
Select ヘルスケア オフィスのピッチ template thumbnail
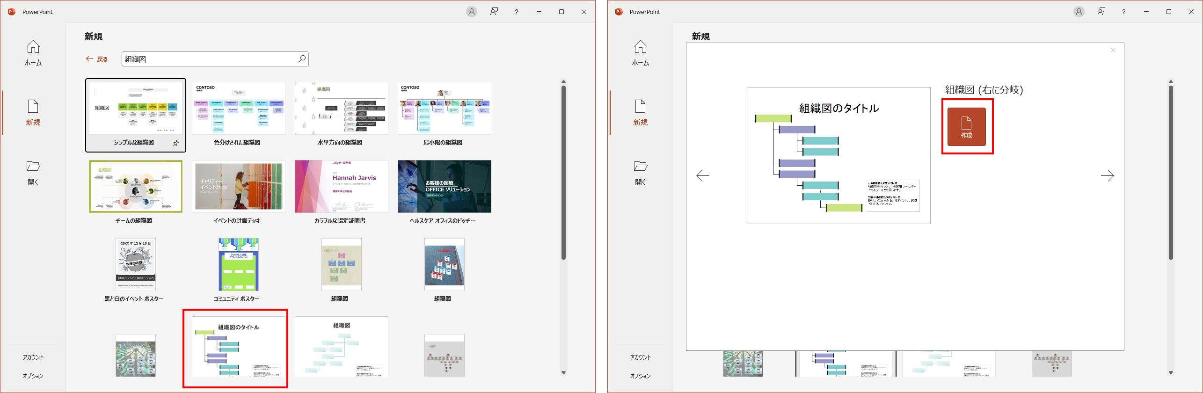pyautogui.click(x=445, y=186)
